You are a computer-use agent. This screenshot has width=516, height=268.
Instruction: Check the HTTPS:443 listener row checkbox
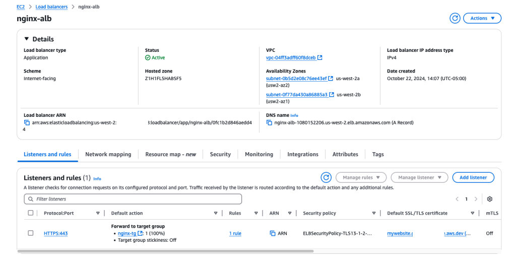31,233
